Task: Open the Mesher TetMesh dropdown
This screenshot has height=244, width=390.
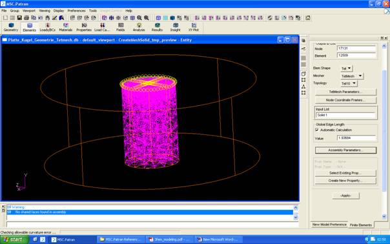Action: click(352, 76)
